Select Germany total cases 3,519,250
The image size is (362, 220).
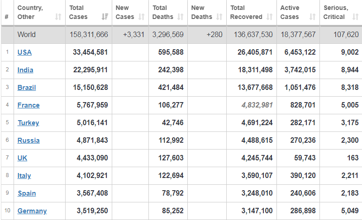coord(92,211)
